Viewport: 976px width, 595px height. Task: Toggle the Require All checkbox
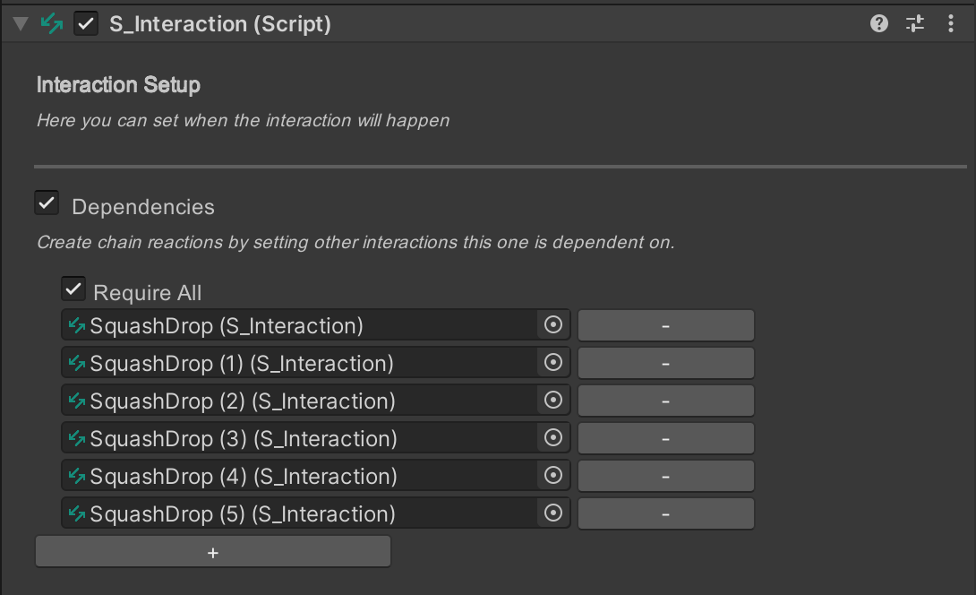[73, 289]
